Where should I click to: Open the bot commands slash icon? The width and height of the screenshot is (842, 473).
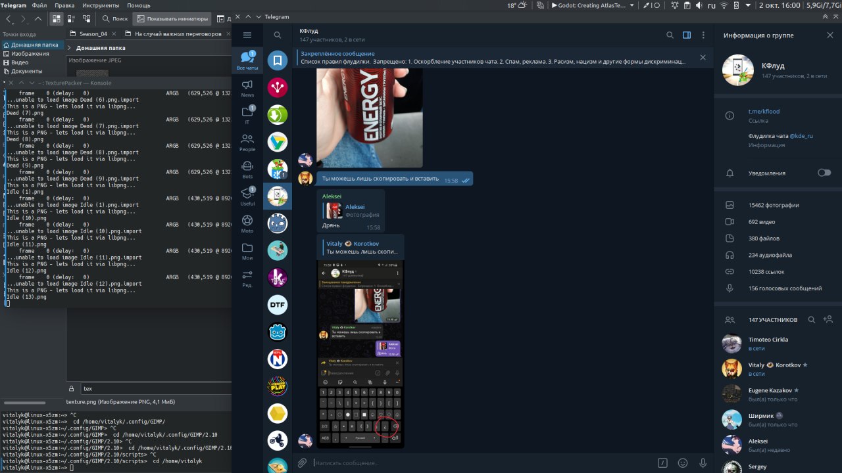pos(662,462)
